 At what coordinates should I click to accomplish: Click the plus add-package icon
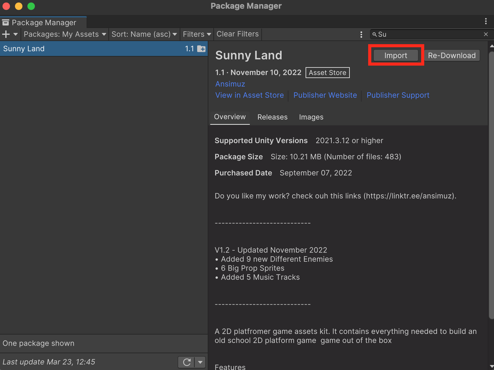click(x=6, y=34)
